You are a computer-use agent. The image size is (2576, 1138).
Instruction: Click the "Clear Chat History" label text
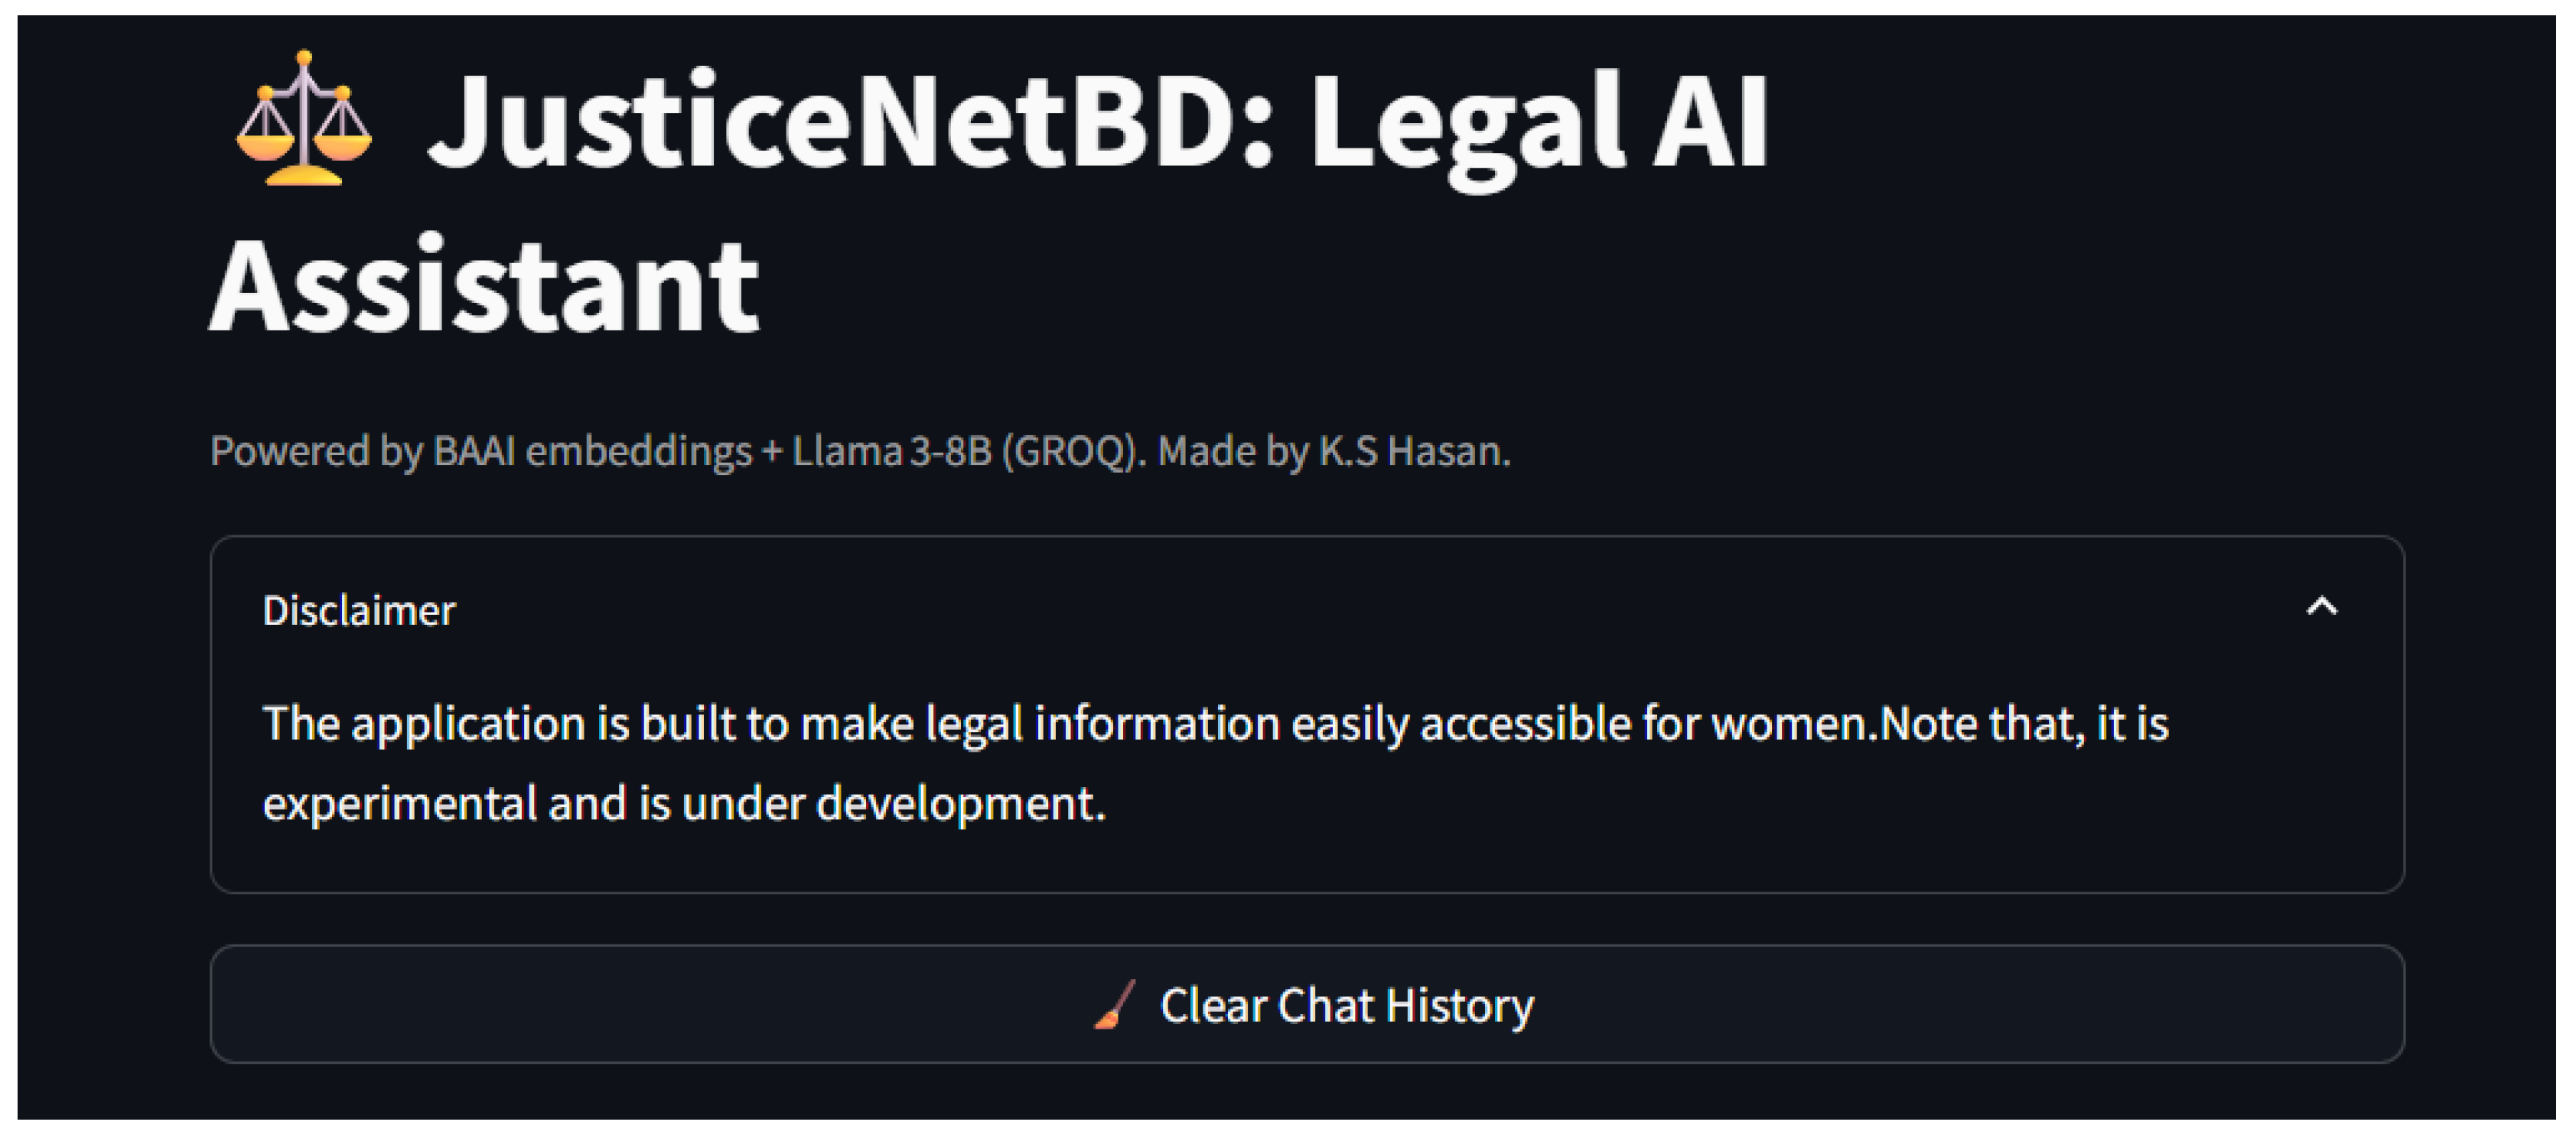pos(1346,1006)
